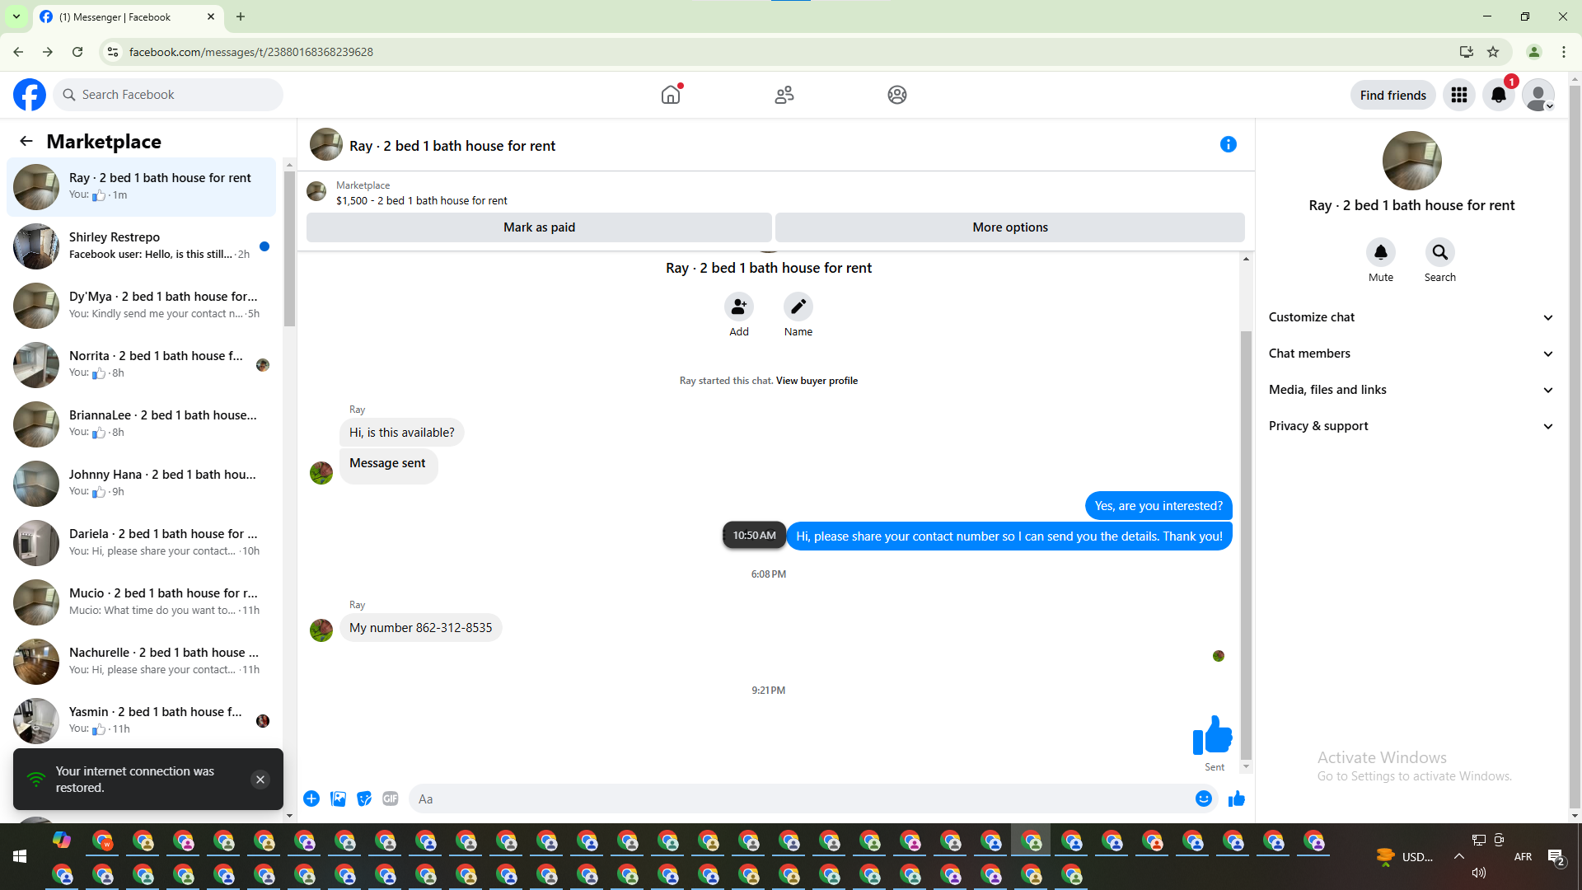The height and width of the screenshot is (890, 1582).
Task: Open the Copilot icon on taskbar
Action: [62, 841]
